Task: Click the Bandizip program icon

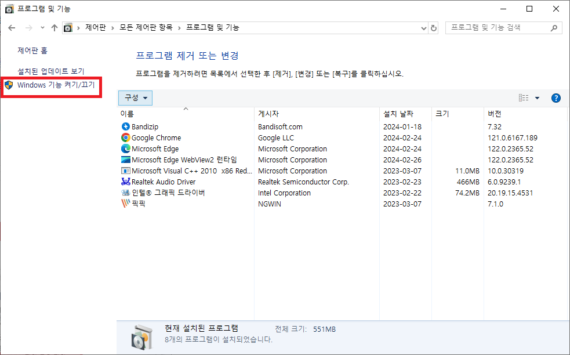Action: [125, 126]
